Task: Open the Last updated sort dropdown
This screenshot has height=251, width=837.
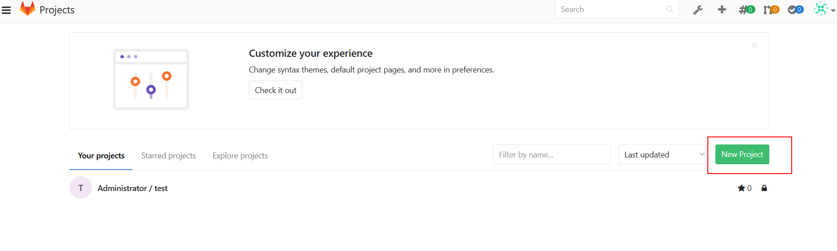Action: (x=663, y=154)
